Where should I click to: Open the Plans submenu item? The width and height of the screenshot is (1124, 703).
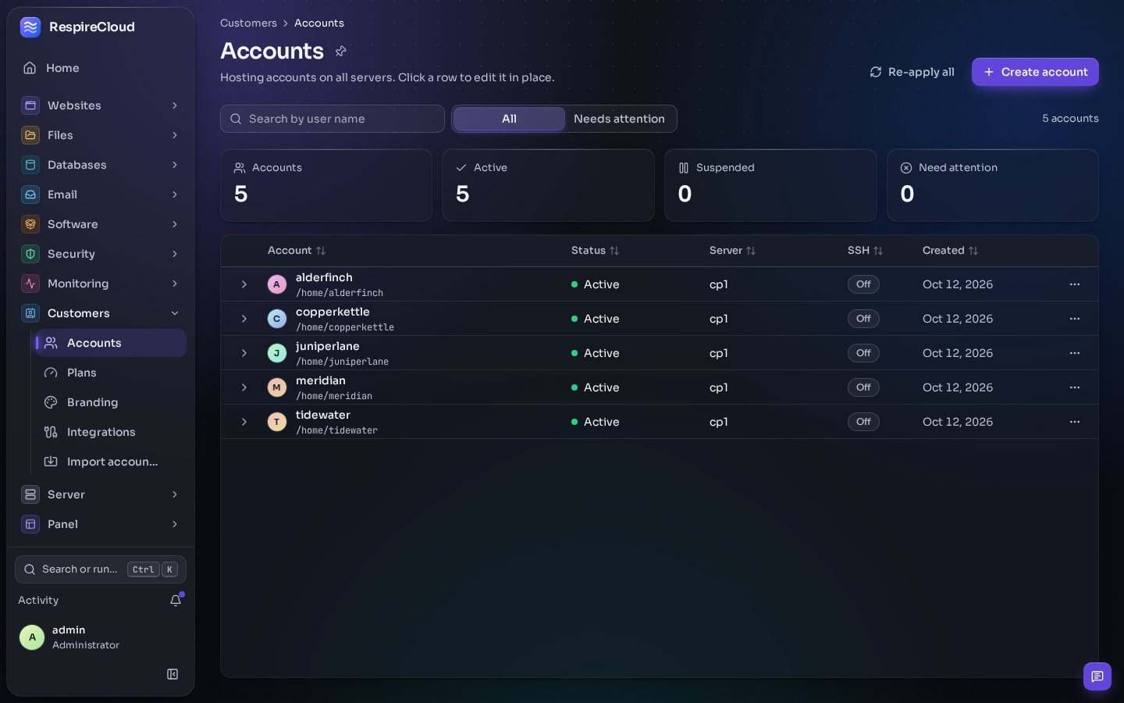point(111,373)
